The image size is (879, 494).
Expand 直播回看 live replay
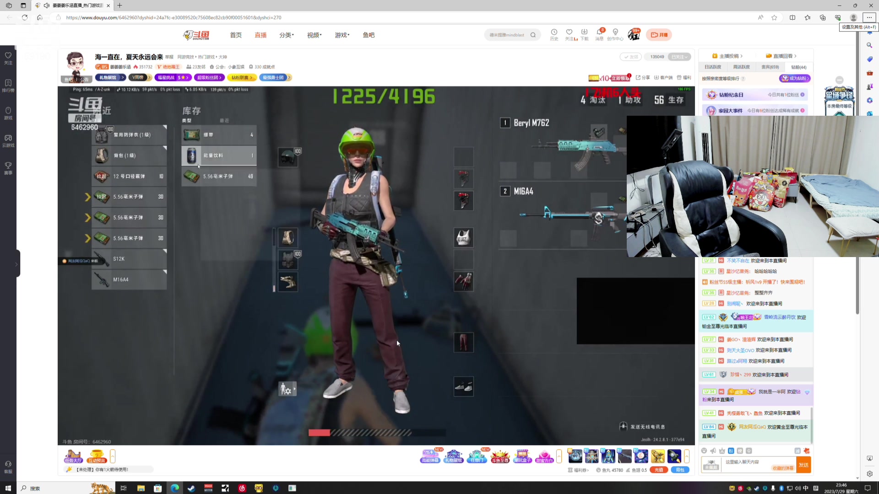[781, 56]
